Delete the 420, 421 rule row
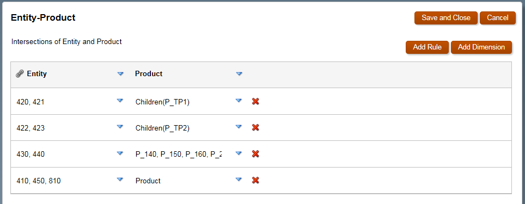This screenshot has height=204, width=525. tap(255, 101)
